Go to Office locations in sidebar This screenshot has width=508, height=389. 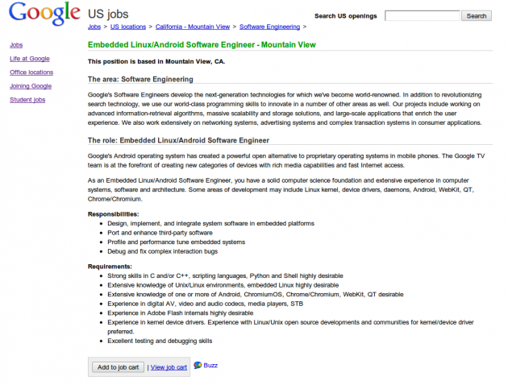(31, 72)
